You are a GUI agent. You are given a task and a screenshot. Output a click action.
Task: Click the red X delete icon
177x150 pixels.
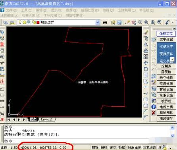(154, 113)
